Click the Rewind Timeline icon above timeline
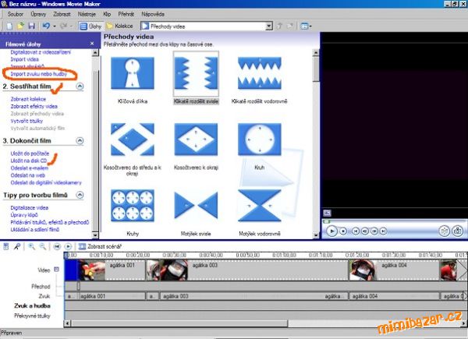This screenshot has width=468, height=339. (x=57, y=246)
